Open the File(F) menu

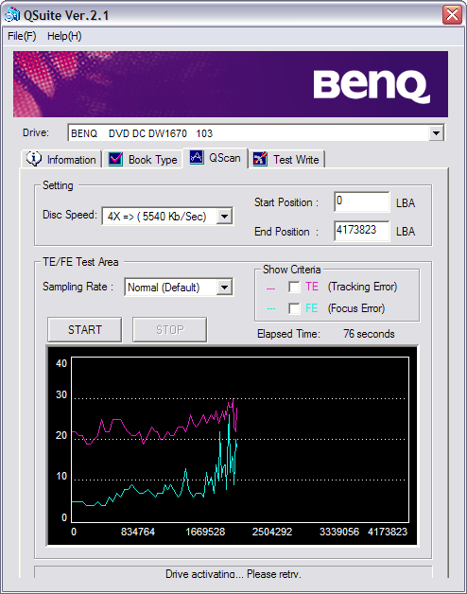(x=22, y=36)
